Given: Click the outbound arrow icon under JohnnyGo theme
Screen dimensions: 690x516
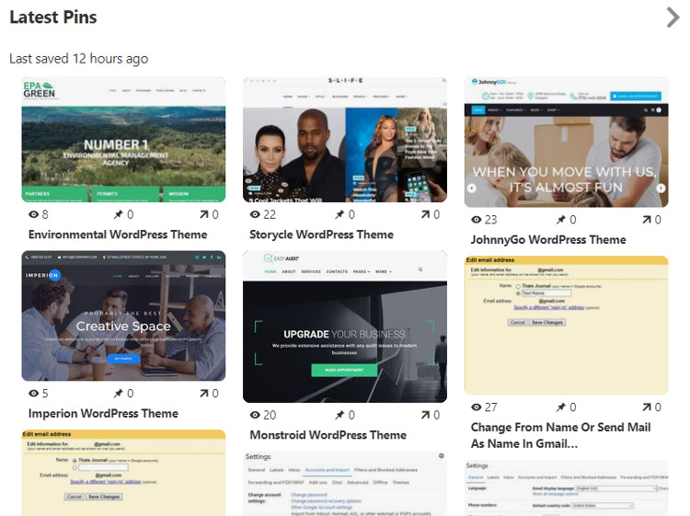Looking at the screenshot, I should (x=647, y=220).
